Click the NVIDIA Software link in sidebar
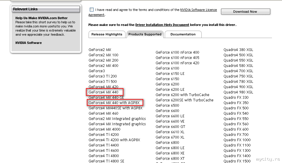Image resolution: width=282 pixels, height=163 pixels. 28,43
